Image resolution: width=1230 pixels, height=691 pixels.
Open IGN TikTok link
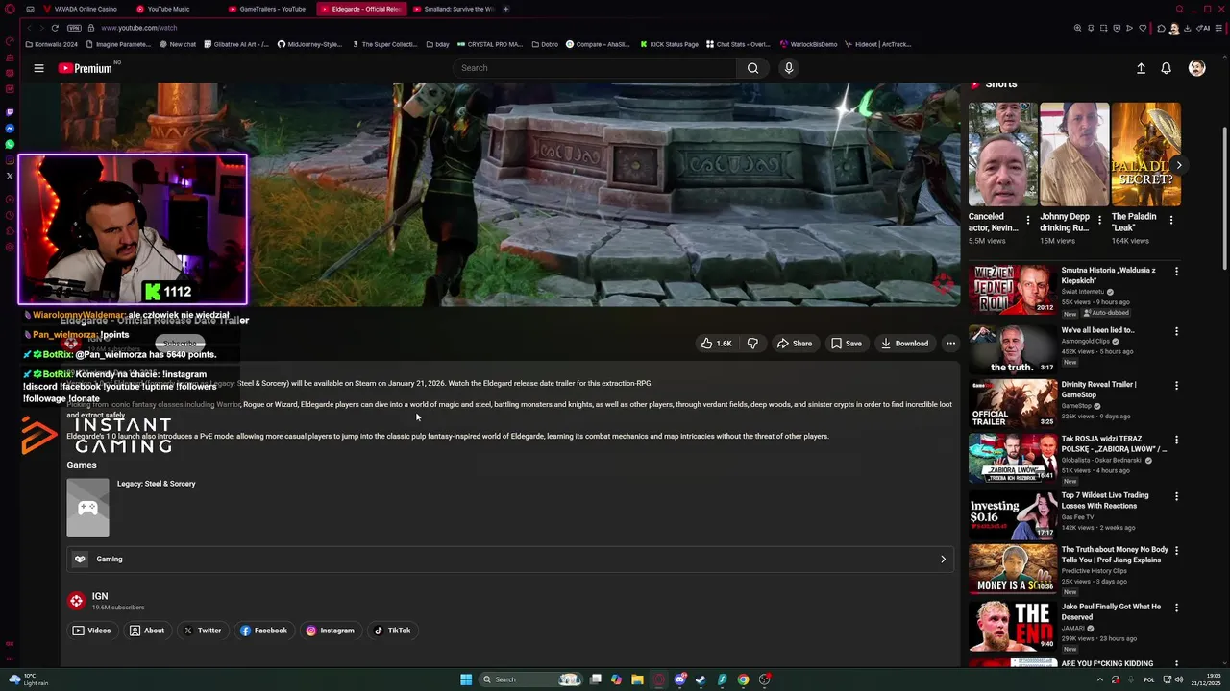[392, 631]
